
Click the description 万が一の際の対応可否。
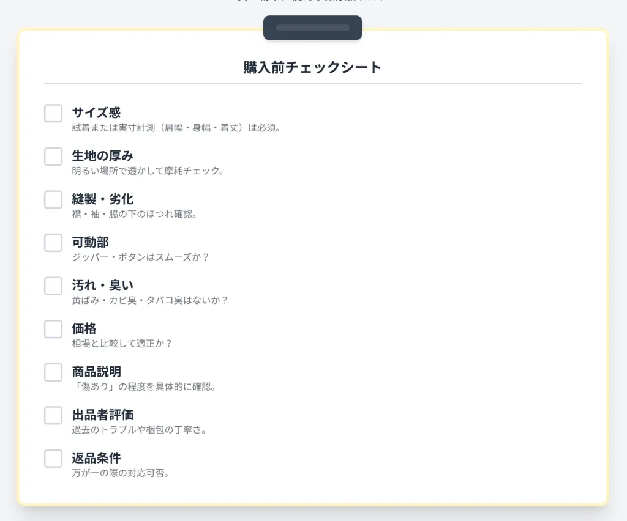[121, 473]
